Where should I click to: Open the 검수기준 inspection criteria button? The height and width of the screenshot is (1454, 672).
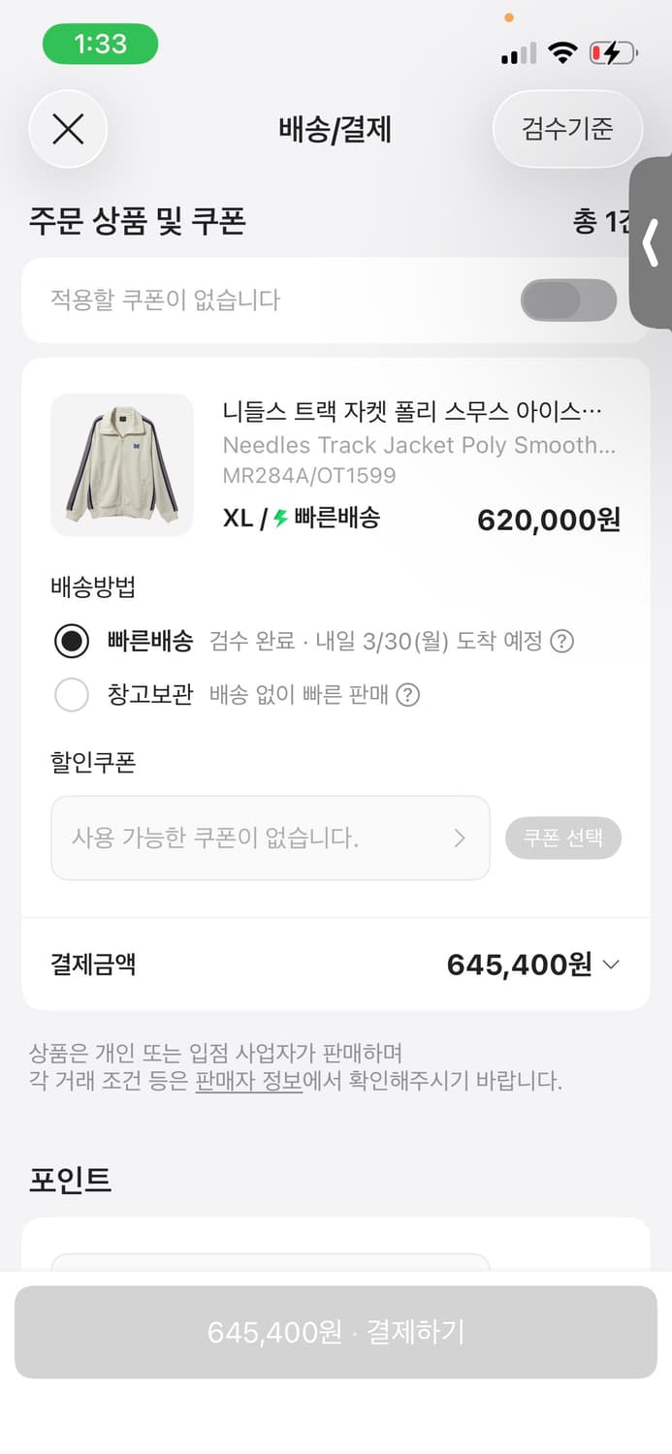tap(567, 129)
